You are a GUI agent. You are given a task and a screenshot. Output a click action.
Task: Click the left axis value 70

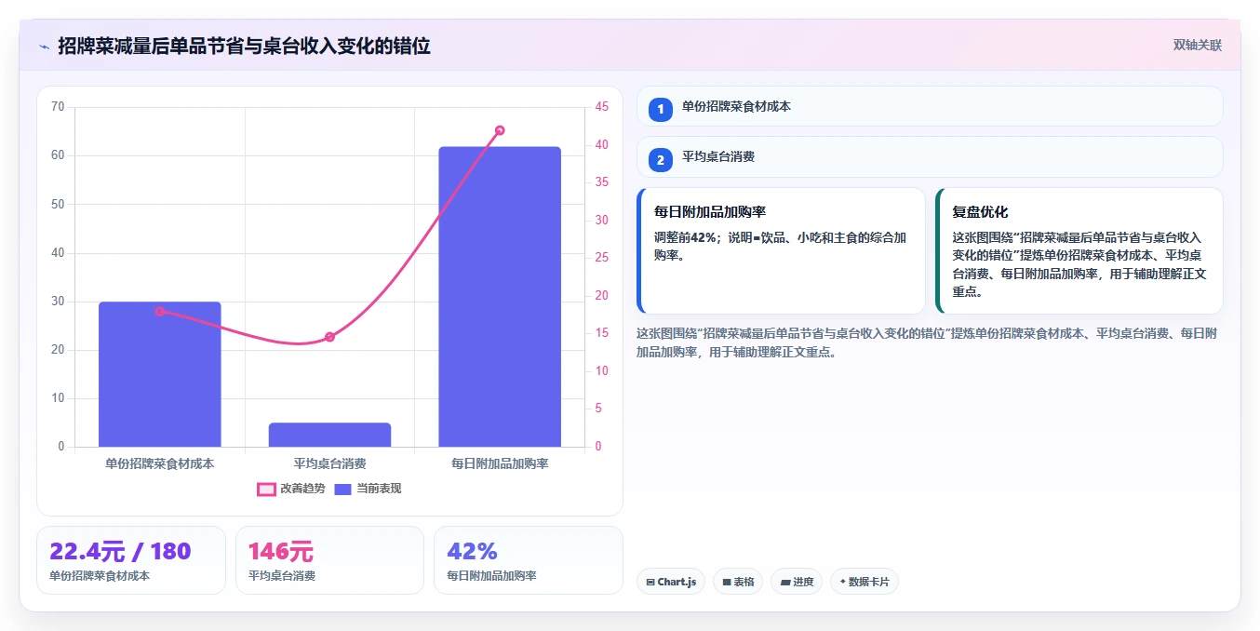point(58,107)
